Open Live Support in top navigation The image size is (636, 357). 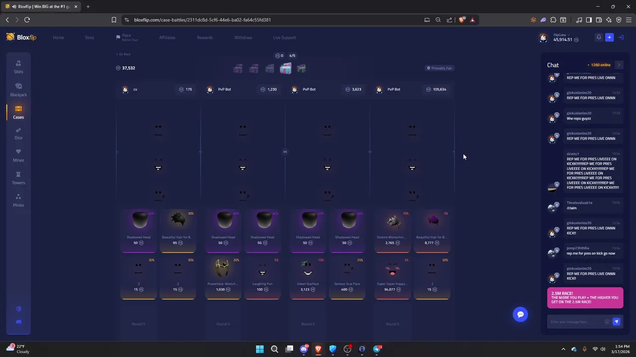284,38
